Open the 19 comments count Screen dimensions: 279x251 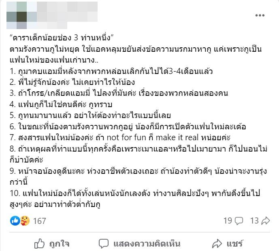228,221
